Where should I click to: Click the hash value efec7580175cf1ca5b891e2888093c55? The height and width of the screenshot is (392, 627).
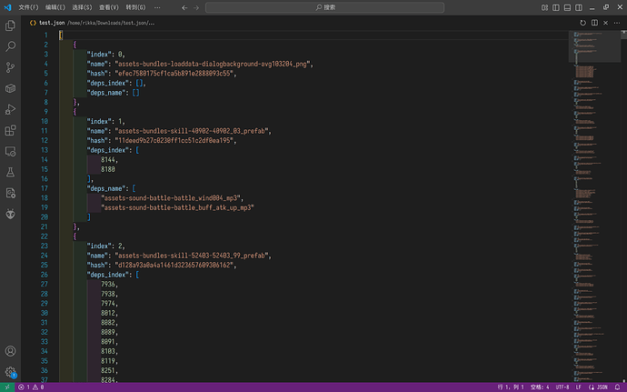174,74
